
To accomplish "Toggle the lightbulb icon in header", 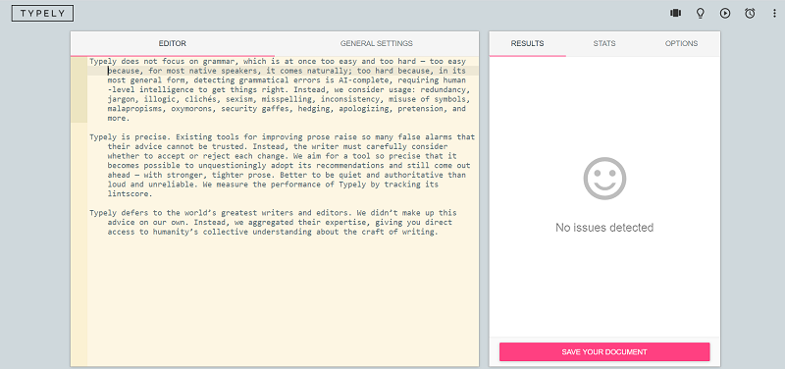I will (701, 14).
